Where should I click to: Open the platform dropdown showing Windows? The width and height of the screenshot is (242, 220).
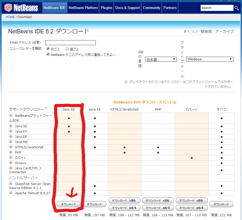point(209,59)
